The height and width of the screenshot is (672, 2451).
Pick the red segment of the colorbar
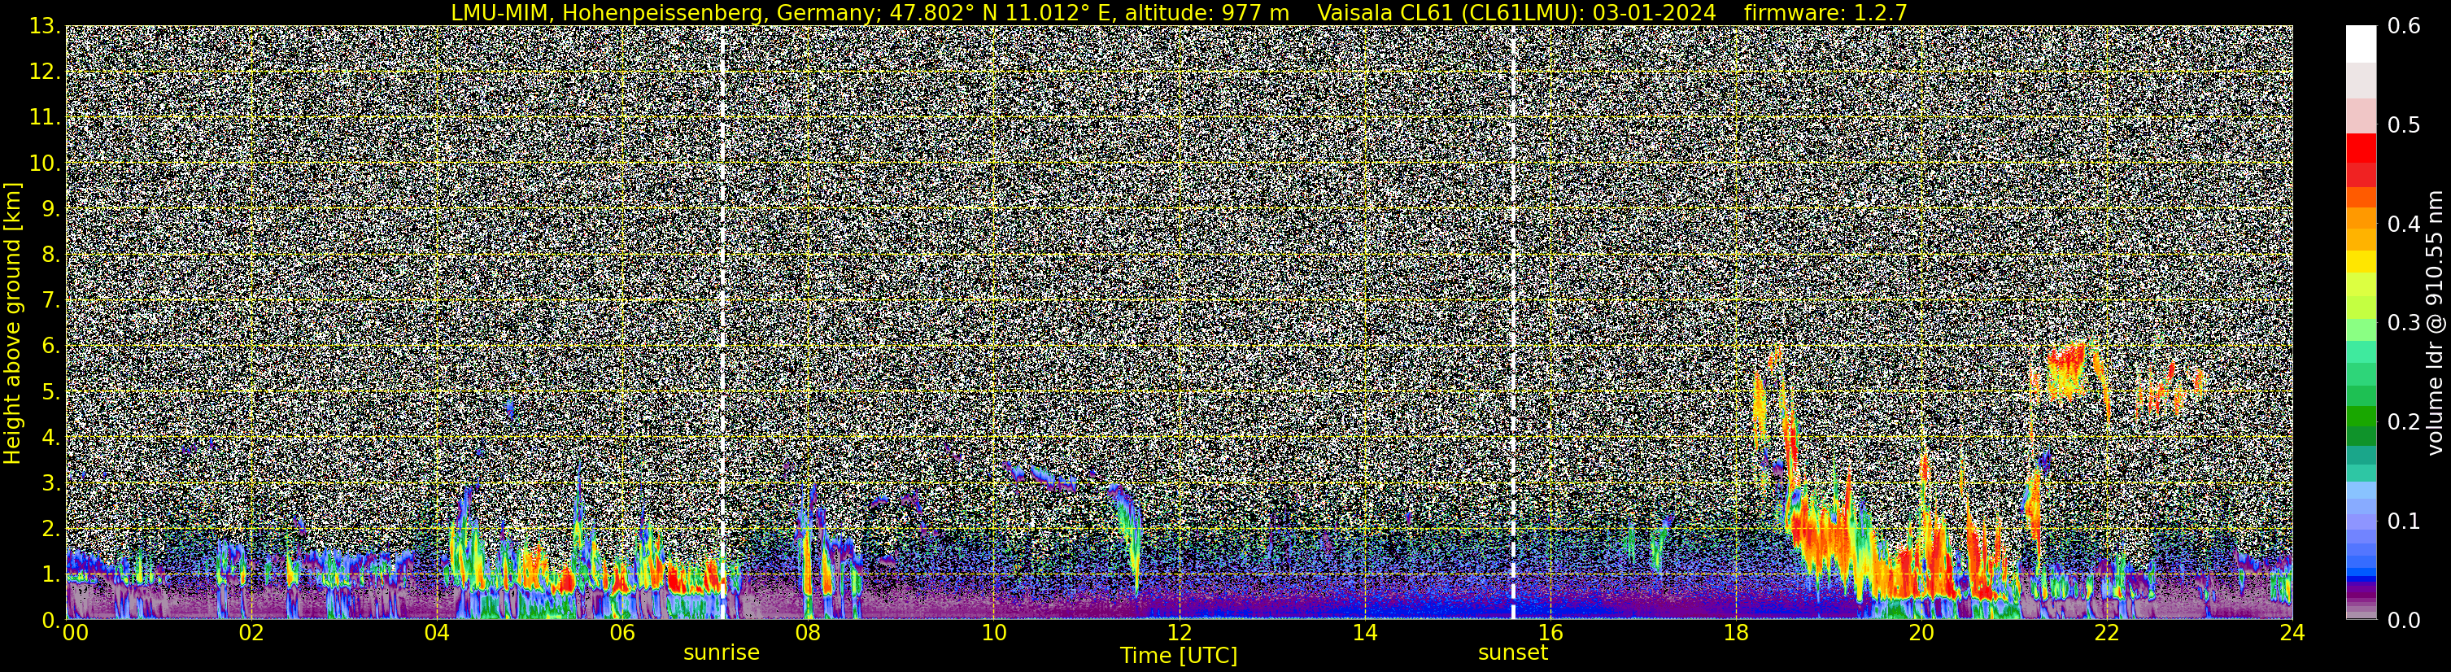(x=2361, y=150)
